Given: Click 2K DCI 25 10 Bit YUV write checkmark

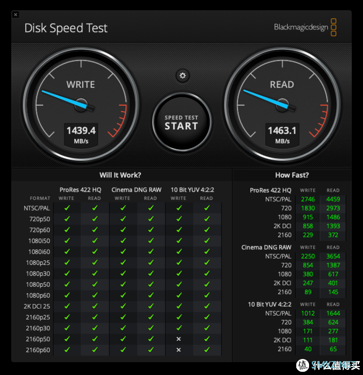Looking at the screenshot, I should 179,306.
